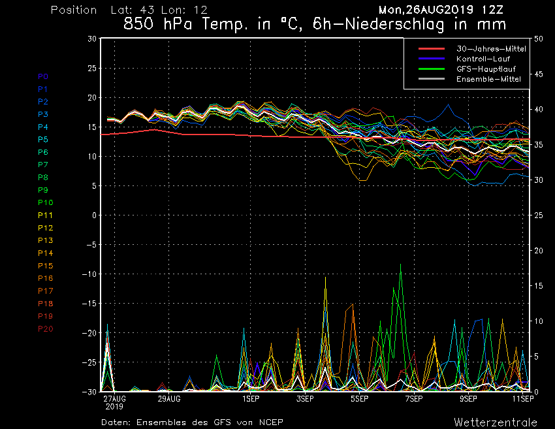This screenshot has width=555, height=429.
Task: Select the Ensemble-Mittel legend label
Action: tap(488, 79)
